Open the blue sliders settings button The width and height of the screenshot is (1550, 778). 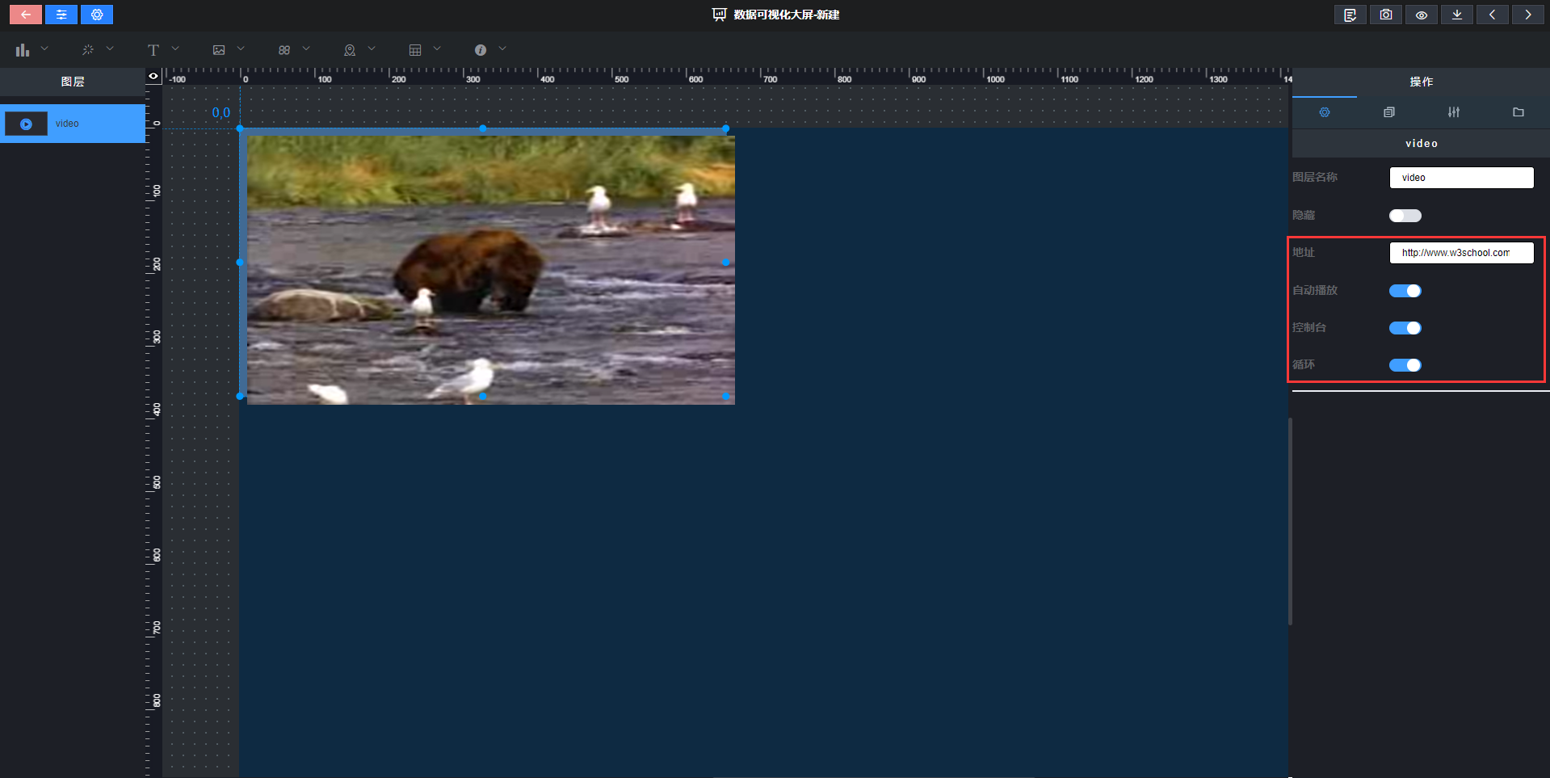61,15
